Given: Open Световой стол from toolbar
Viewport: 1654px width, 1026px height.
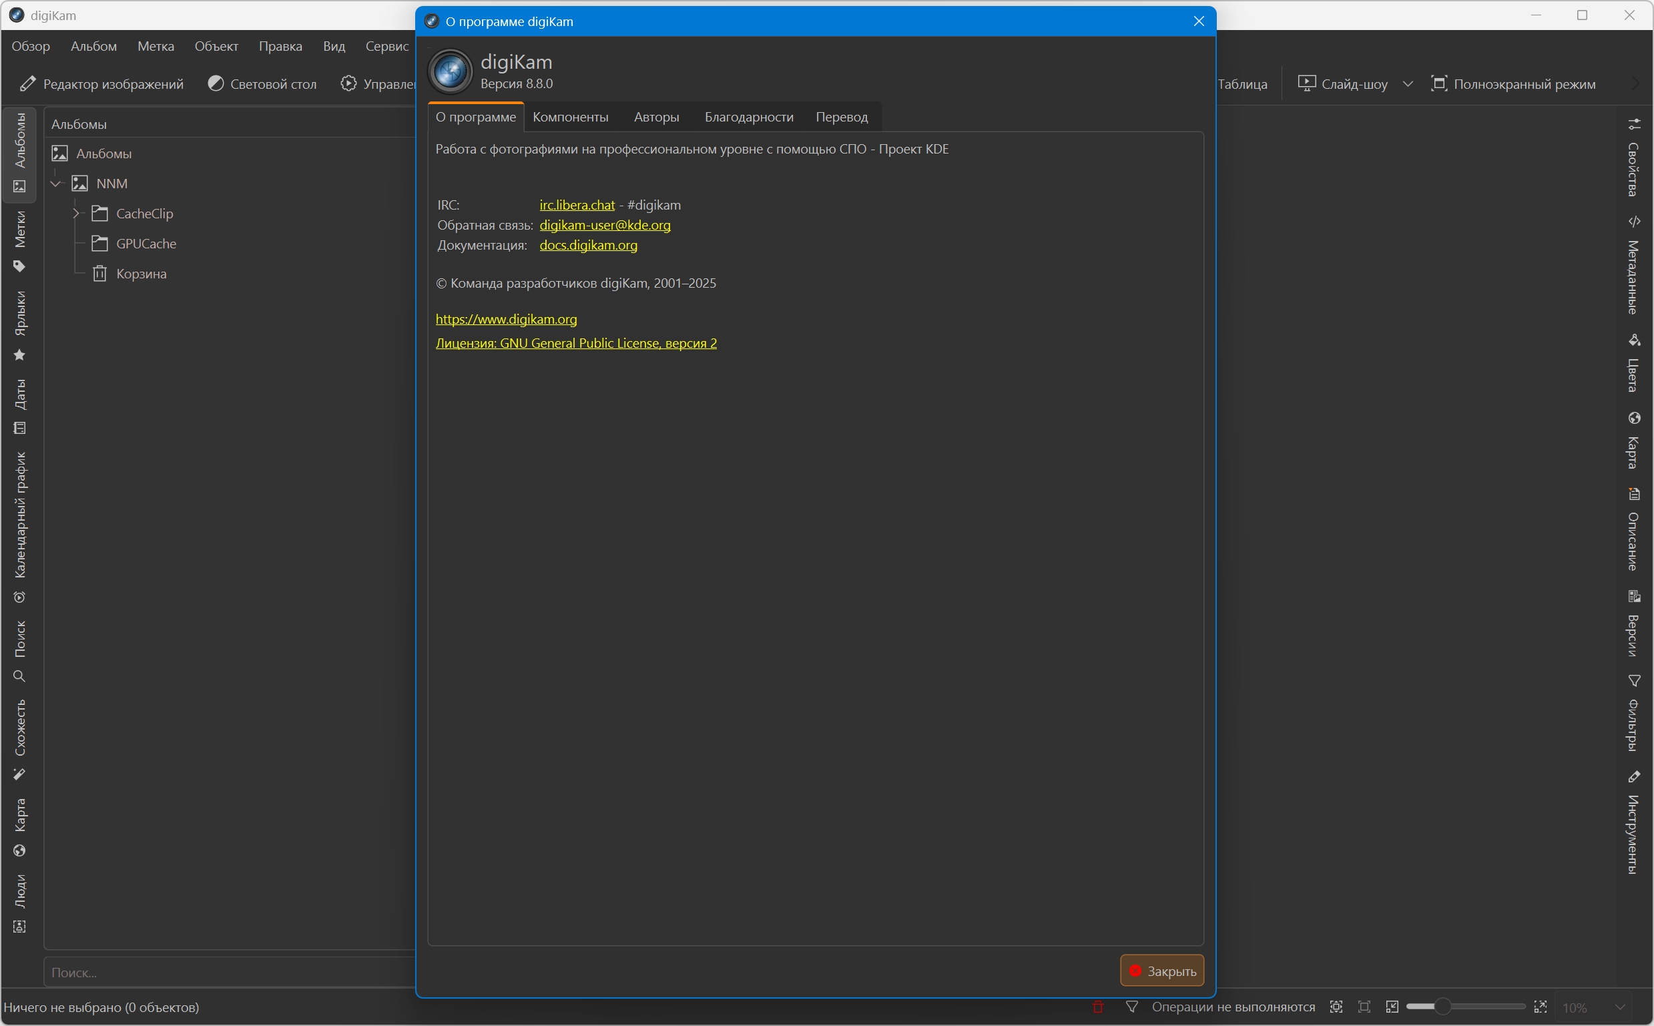Looking at the screenshot, I should coord(262,83).
